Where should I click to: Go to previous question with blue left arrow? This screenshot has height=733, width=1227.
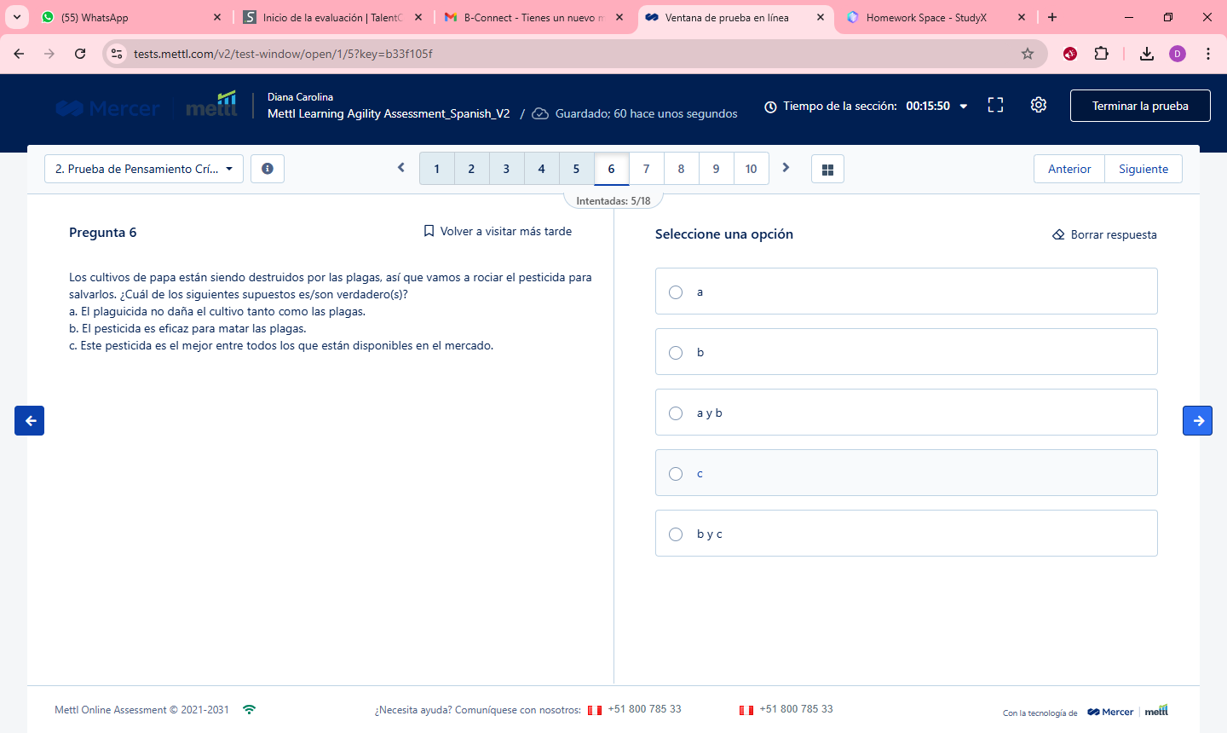(30, 420)
